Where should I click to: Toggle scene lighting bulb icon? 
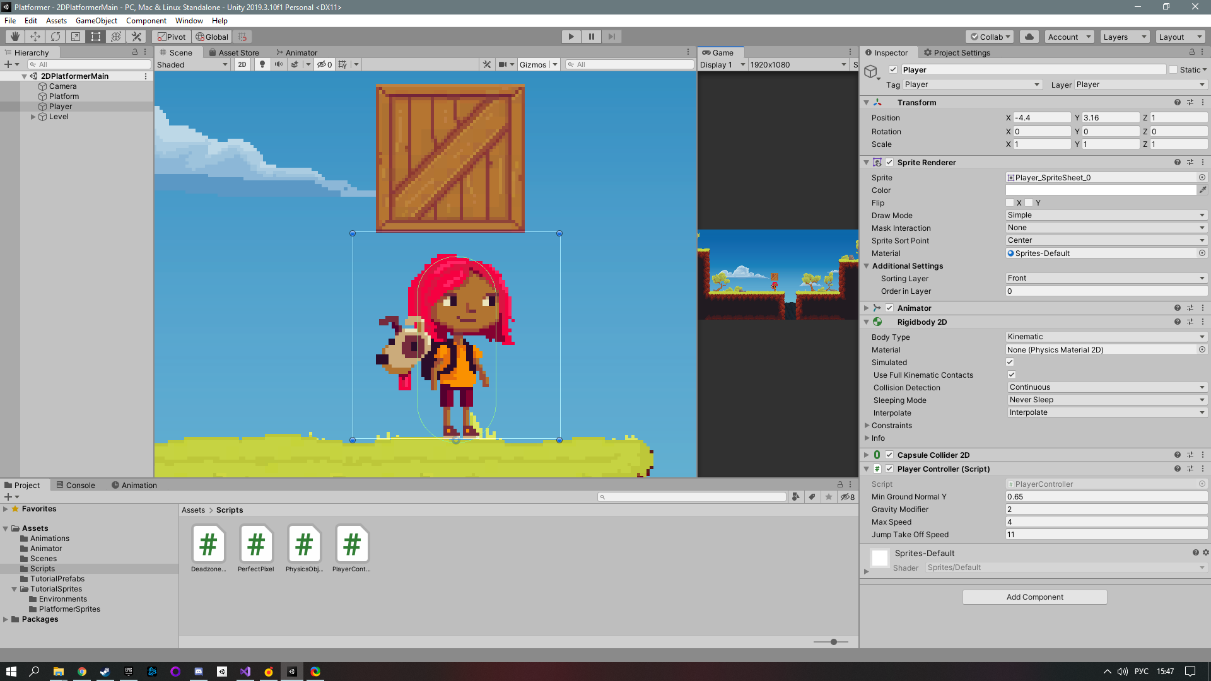coord(262,64)
